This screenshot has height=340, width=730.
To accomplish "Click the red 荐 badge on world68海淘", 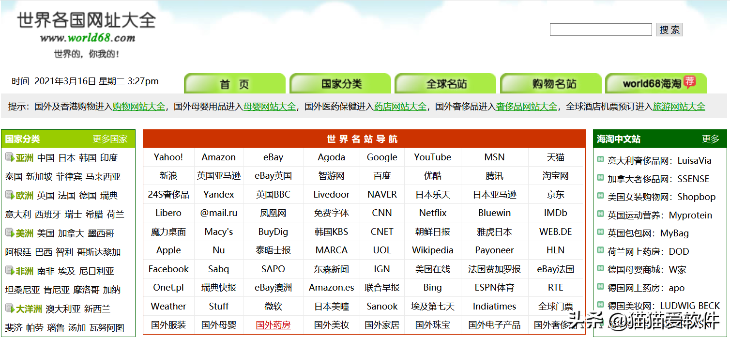I will point(689,81).
